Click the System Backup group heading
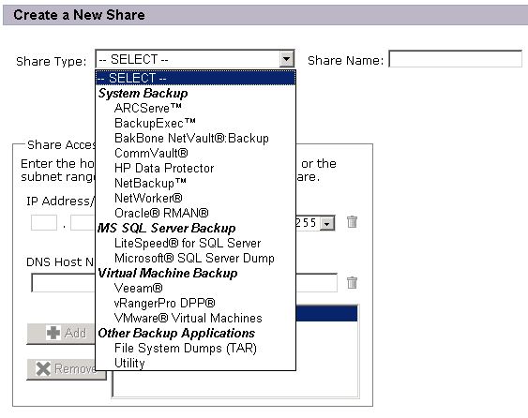Viewport: 528px width, 418px height. [143, 93]
